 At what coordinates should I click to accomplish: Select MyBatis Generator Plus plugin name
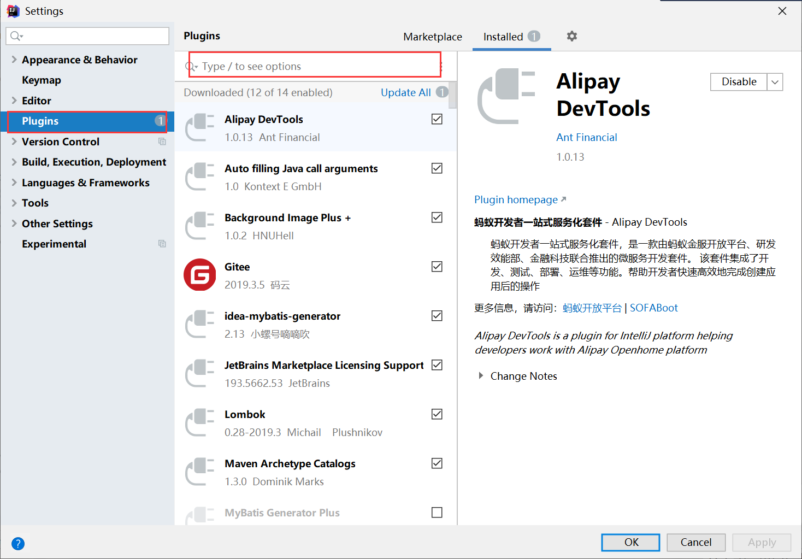(282, 513)
